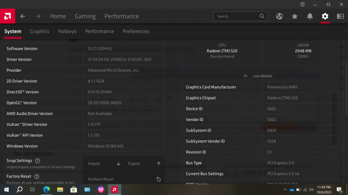
Task: Click the taskbar clock and date
Action: [x=324, y=190]
